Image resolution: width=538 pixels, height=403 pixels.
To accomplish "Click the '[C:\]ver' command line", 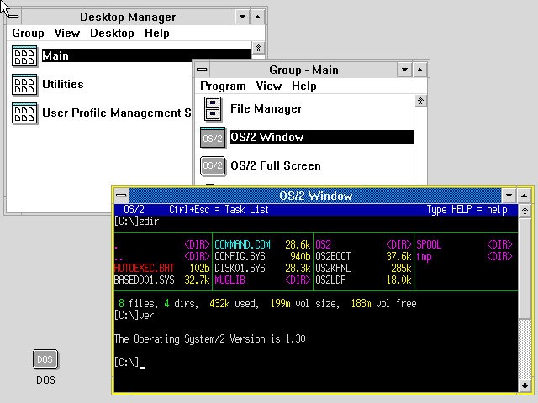I will 134,316.
